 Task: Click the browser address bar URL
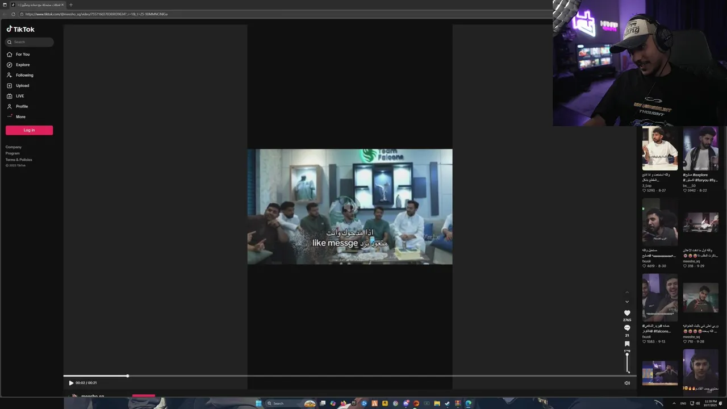97,14
